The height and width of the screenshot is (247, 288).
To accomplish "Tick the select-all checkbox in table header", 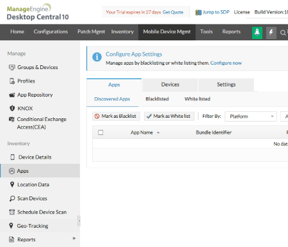I will pyautogui.click(x=100, y=132).
